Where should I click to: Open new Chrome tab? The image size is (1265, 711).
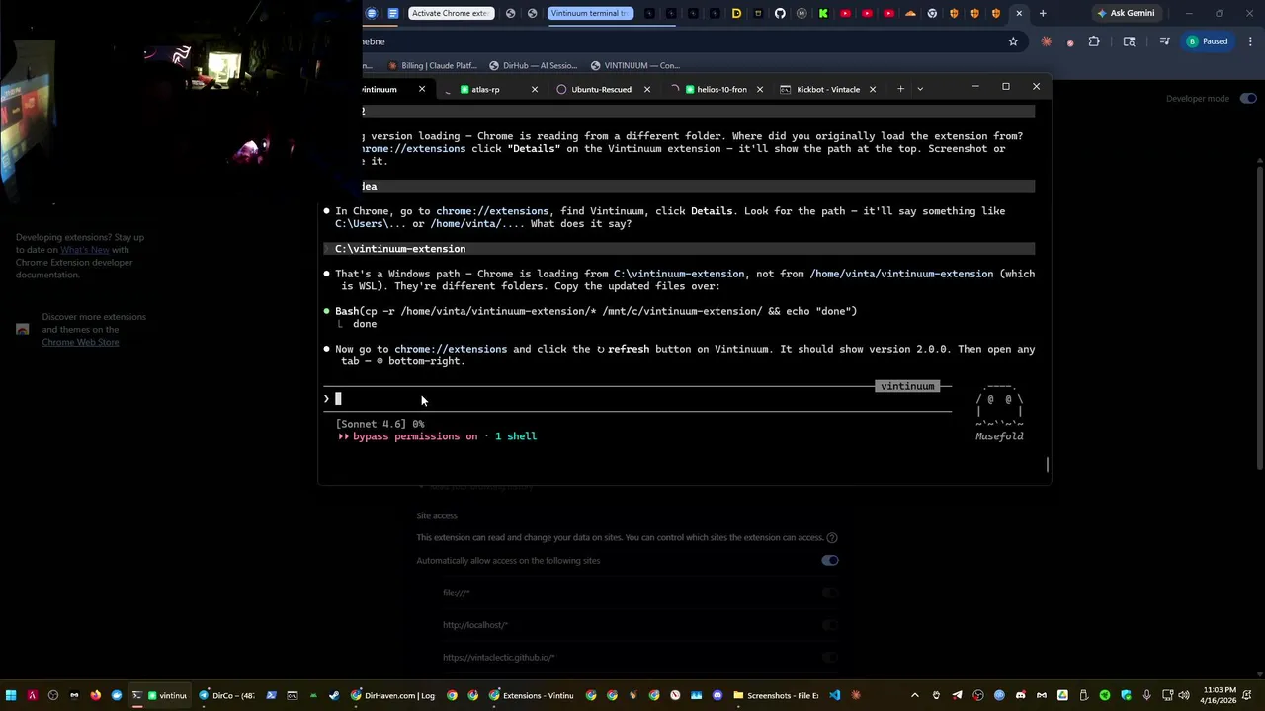coord(1043,13)
